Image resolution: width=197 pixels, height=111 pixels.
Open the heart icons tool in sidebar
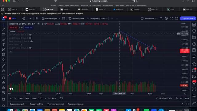(3, 59)
